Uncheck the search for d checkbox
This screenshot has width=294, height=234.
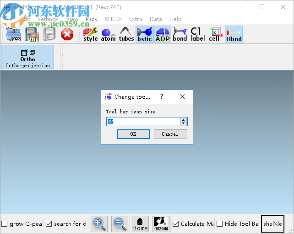(49, 224)
